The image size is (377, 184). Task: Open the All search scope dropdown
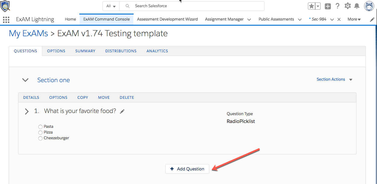point(111,6)
